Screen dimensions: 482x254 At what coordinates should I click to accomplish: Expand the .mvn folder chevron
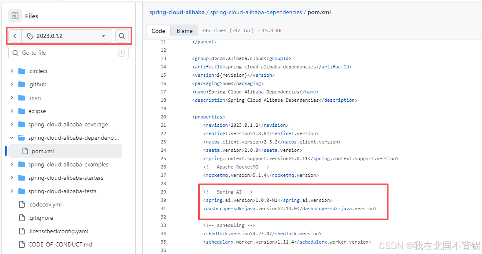[x=12, y=98]
